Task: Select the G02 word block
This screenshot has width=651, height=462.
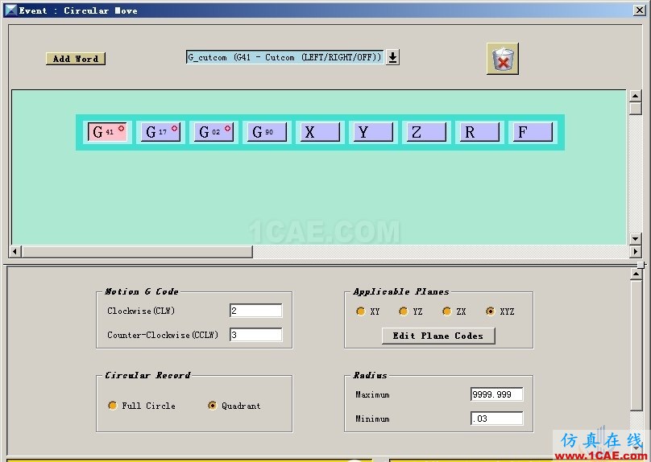Action: pos(214,132)
